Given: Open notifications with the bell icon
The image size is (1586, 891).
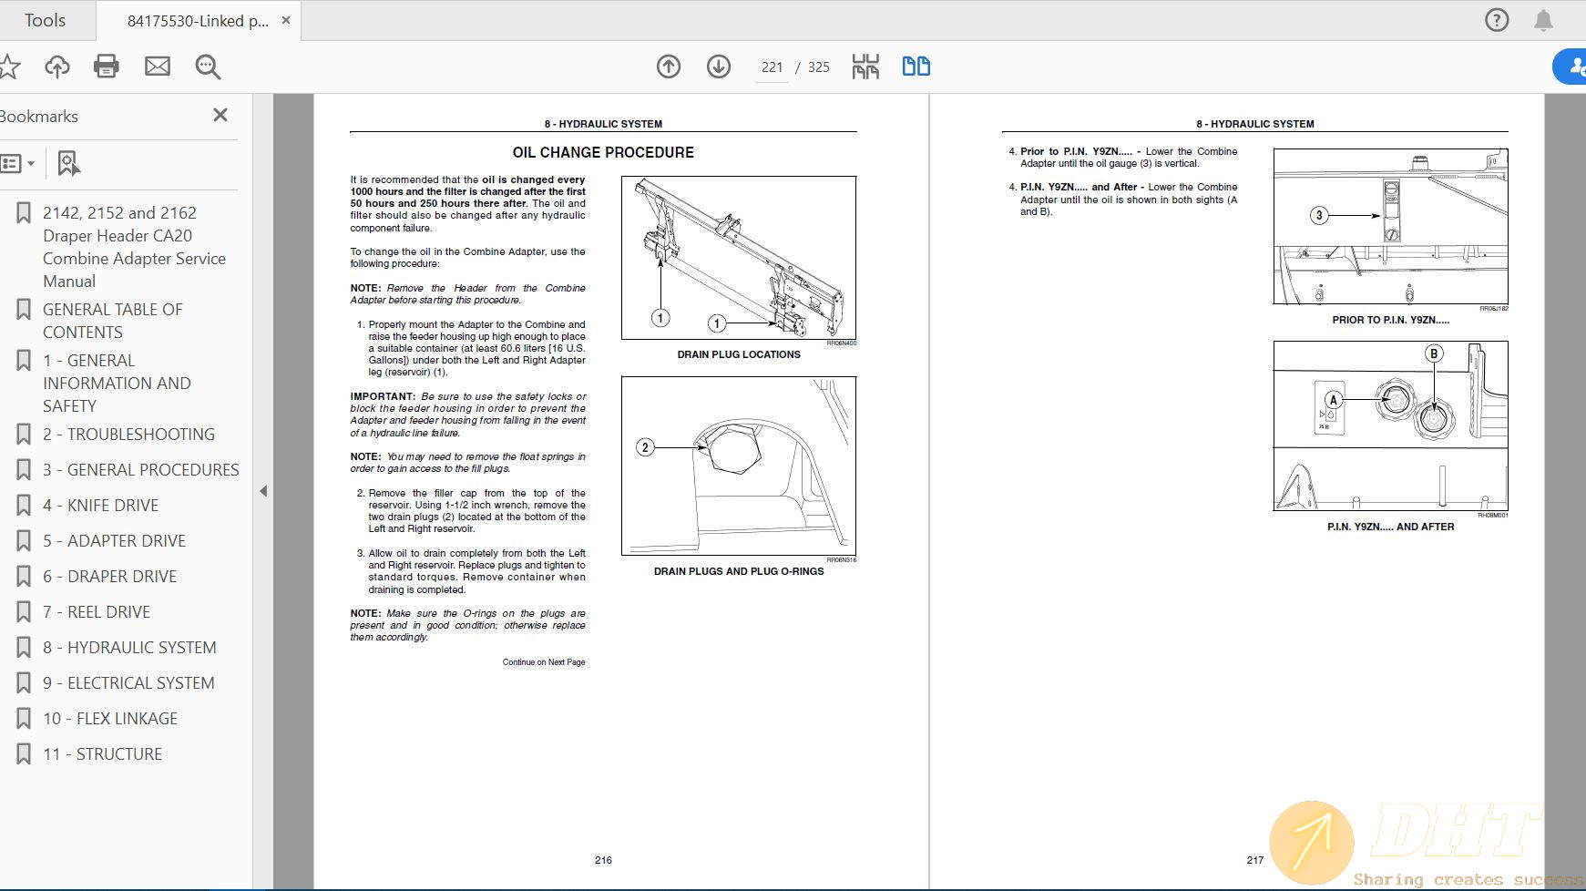Looking at the screenshot, I should pos(1544,19).
